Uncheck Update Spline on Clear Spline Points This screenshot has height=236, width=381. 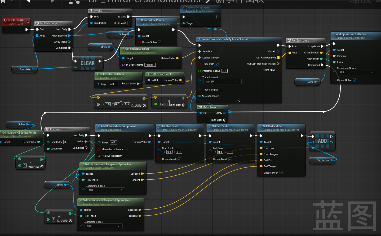[160, 42]
